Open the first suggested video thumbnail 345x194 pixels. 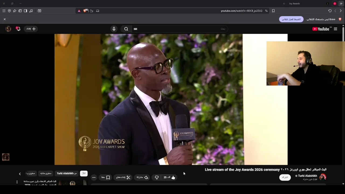73,183
